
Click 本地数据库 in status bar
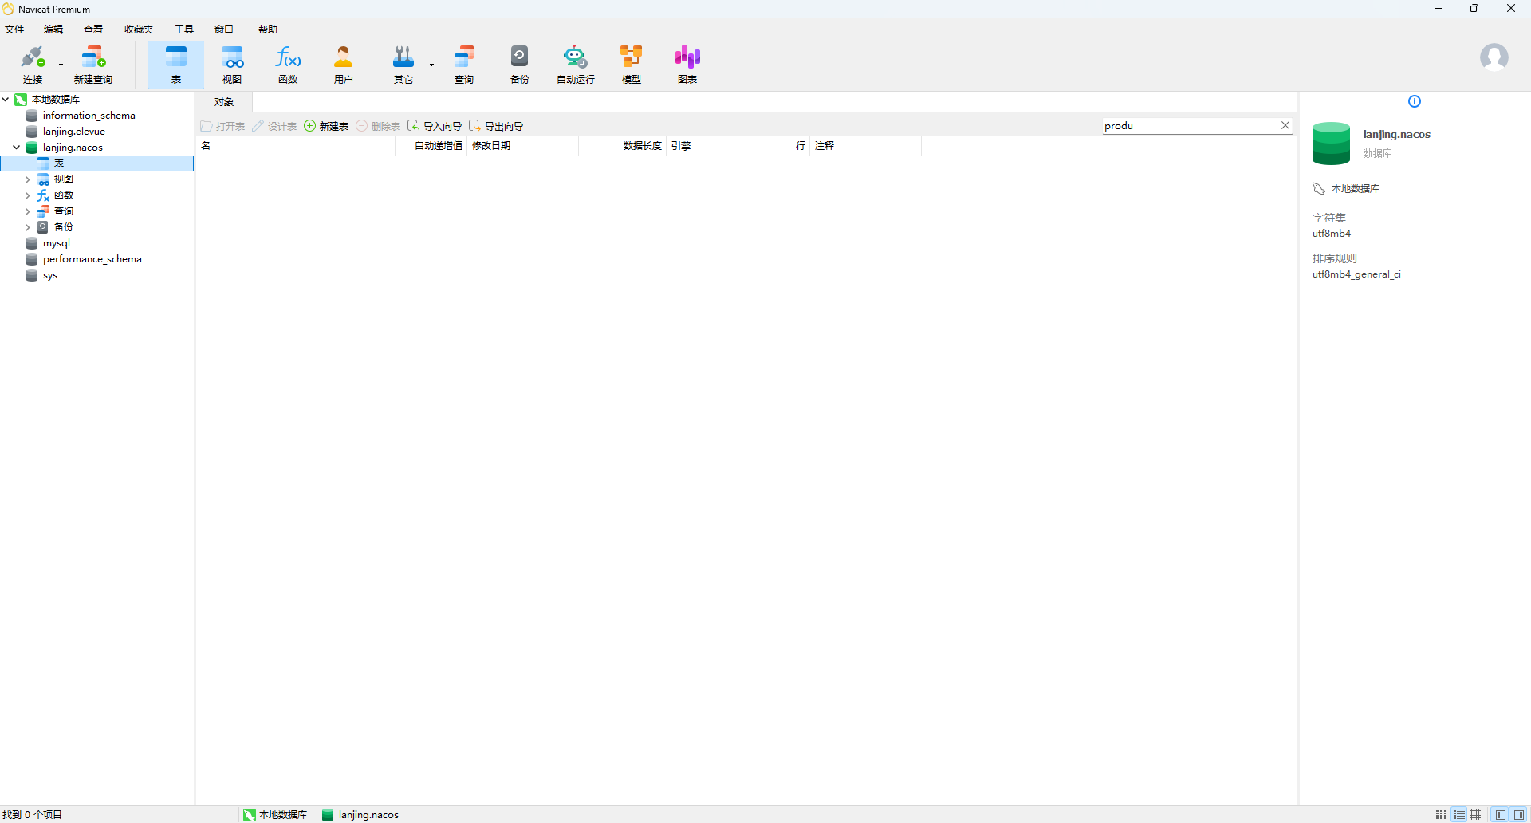[275, 814]
